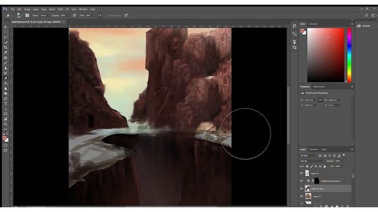The width and height of the screenshot is (378, 212).
Task: Hide the Brightness/Contrast 1 layer
Action: (301, 181)
